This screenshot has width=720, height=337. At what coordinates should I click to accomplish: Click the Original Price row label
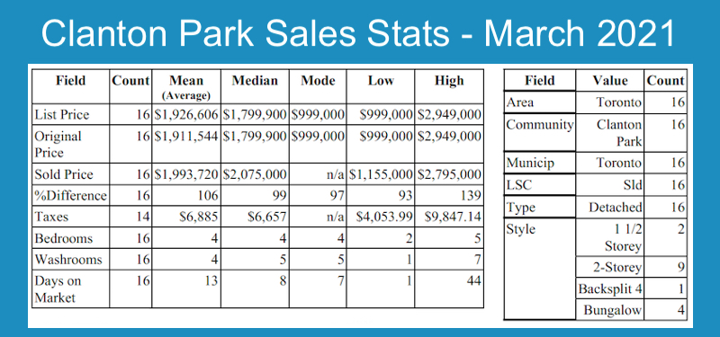tap(58, 144)
